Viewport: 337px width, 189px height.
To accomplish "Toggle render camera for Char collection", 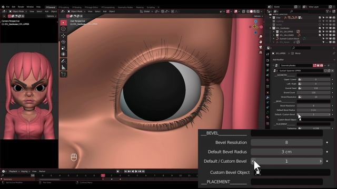I will (x=334, y=17).
